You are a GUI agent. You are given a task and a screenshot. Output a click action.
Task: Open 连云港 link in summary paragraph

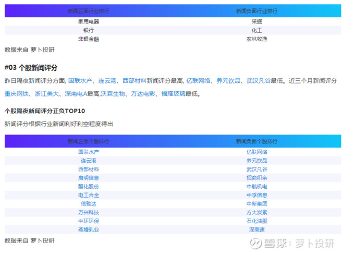point(107,81)
